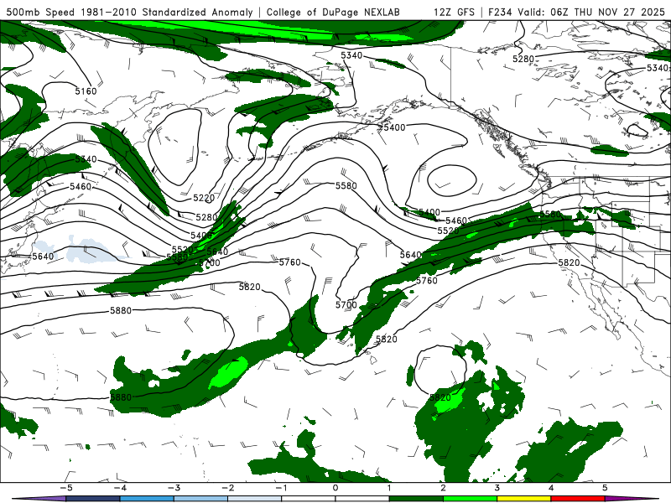Click the medium blue legend swatch between -4 and -3
This screenshot has width=671, height=503.
147,499
